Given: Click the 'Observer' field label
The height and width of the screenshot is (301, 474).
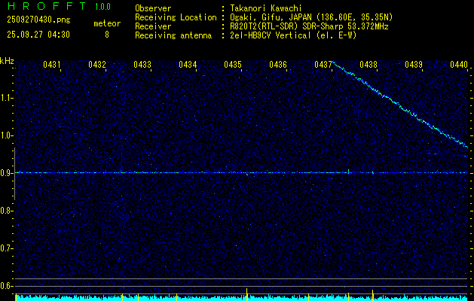Looking at the screenshot, I should 153,8.
